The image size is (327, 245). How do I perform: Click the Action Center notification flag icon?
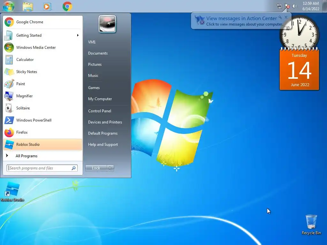pyautogui.click(x=200, y=20)
